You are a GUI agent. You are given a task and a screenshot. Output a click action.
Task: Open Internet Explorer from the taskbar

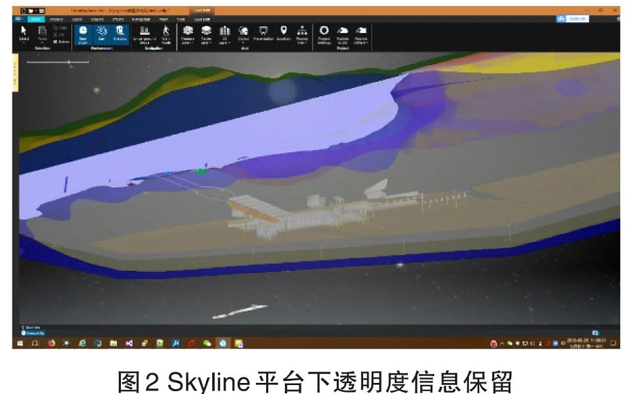point(82,344)
